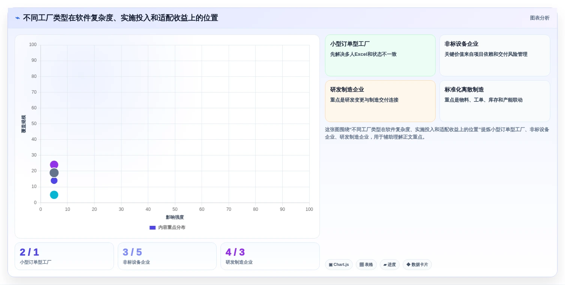Click the 覆盖规模 y-axis title
This screenshot has height=285, width=565.
point(24,124)
